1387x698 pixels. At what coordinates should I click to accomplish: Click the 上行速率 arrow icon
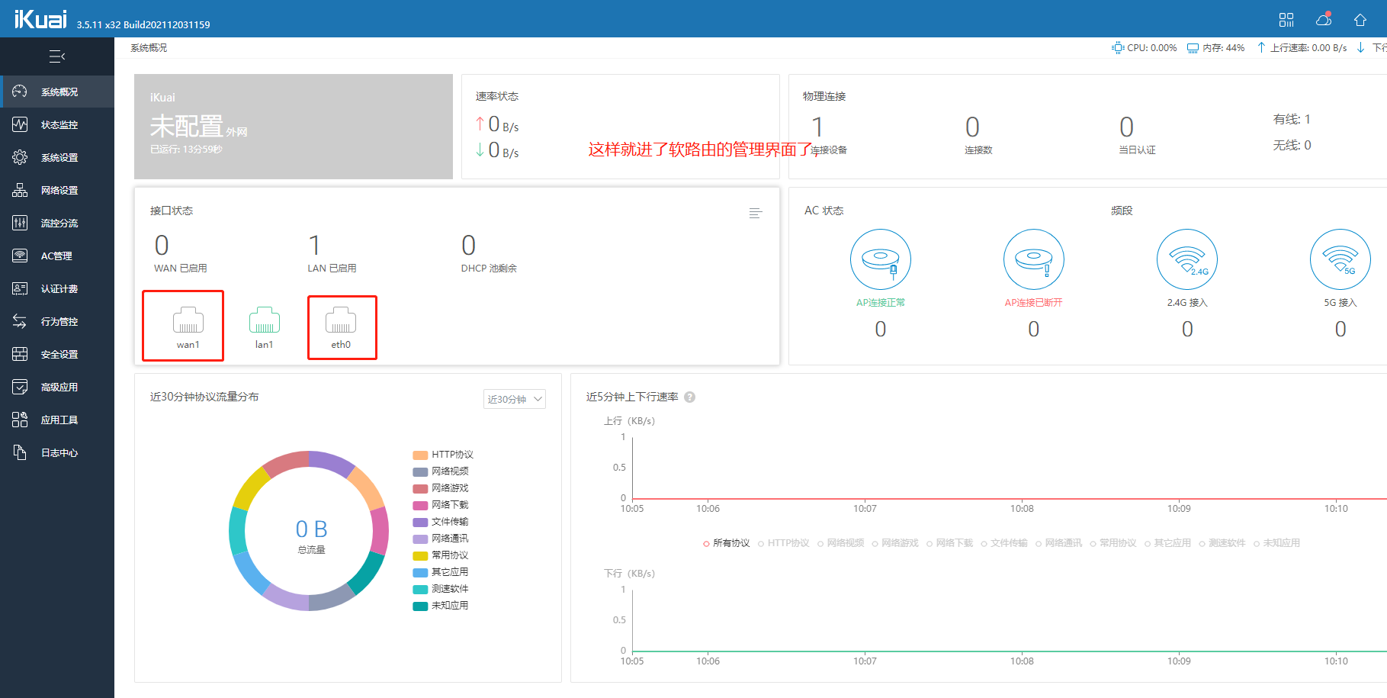pyautogui.click(x=1261, y=47)
